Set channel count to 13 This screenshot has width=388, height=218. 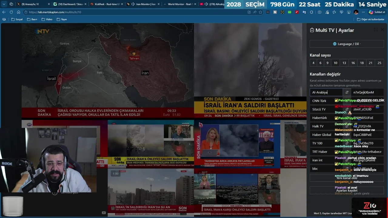point(344,63)
